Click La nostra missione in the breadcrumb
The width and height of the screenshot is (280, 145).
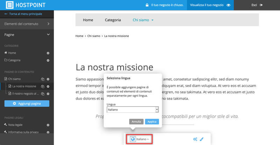(x=117, y=36)
